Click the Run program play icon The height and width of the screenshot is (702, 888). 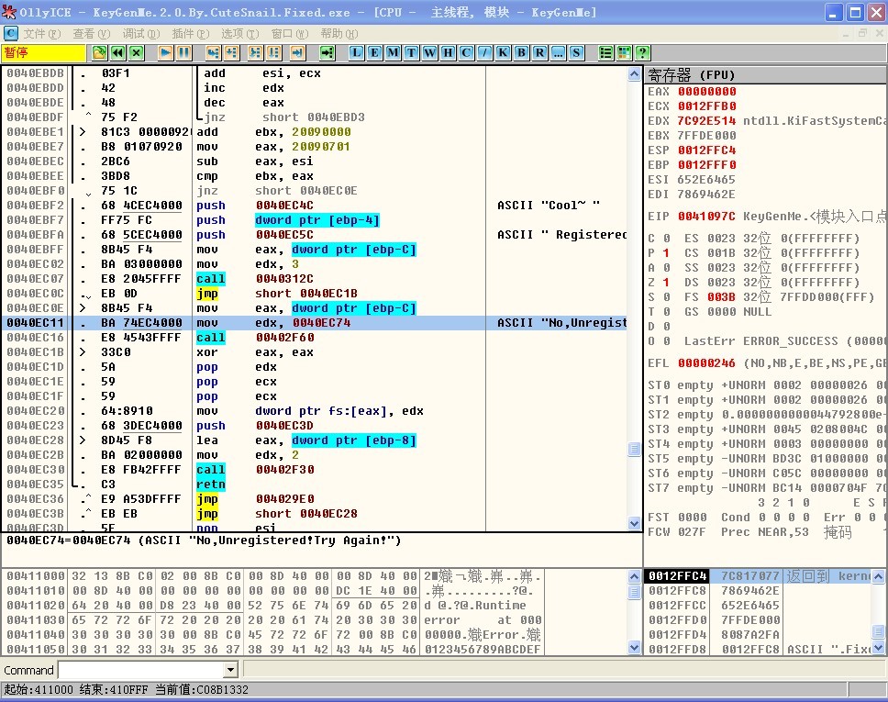coord(166,52)
